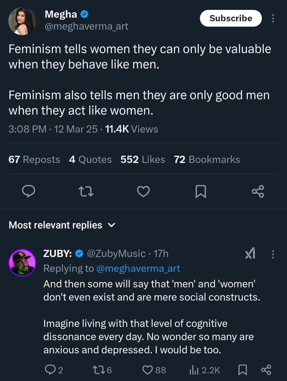The height and width of the screenshot is (381, 287).
Task: Open Megha's profile picture
Action: [x=20, y=21]
